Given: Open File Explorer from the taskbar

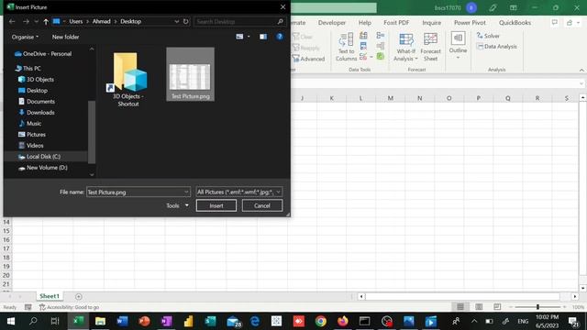Looking at the screenshot, I should [100, 321].
